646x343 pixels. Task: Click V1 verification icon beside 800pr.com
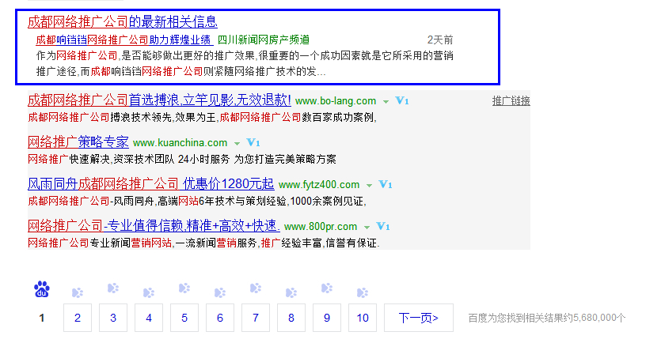(382, 227)
